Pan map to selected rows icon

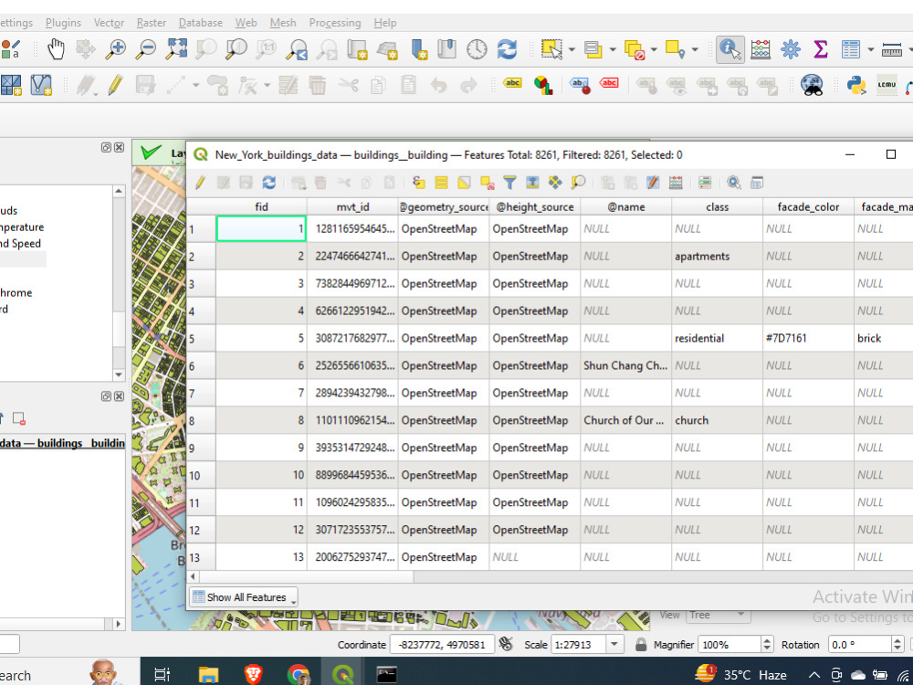pos(555,183)
